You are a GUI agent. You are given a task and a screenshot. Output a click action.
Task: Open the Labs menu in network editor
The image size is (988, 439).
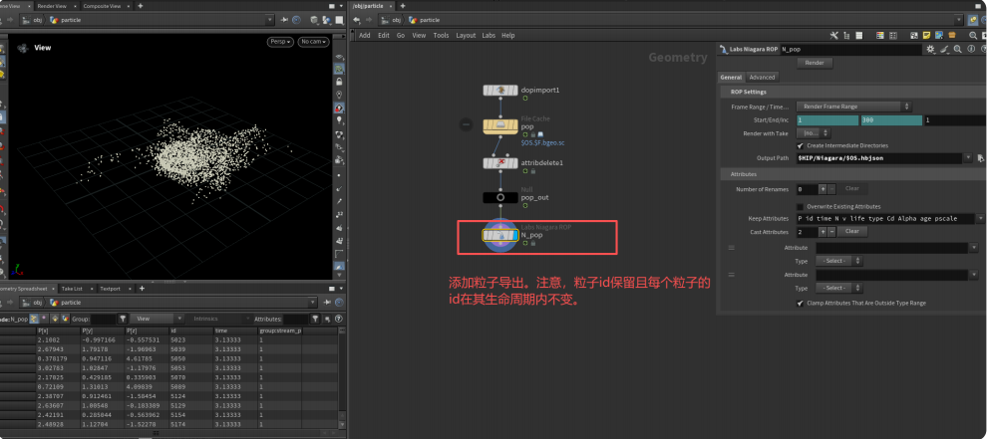(x=489, y=35)
